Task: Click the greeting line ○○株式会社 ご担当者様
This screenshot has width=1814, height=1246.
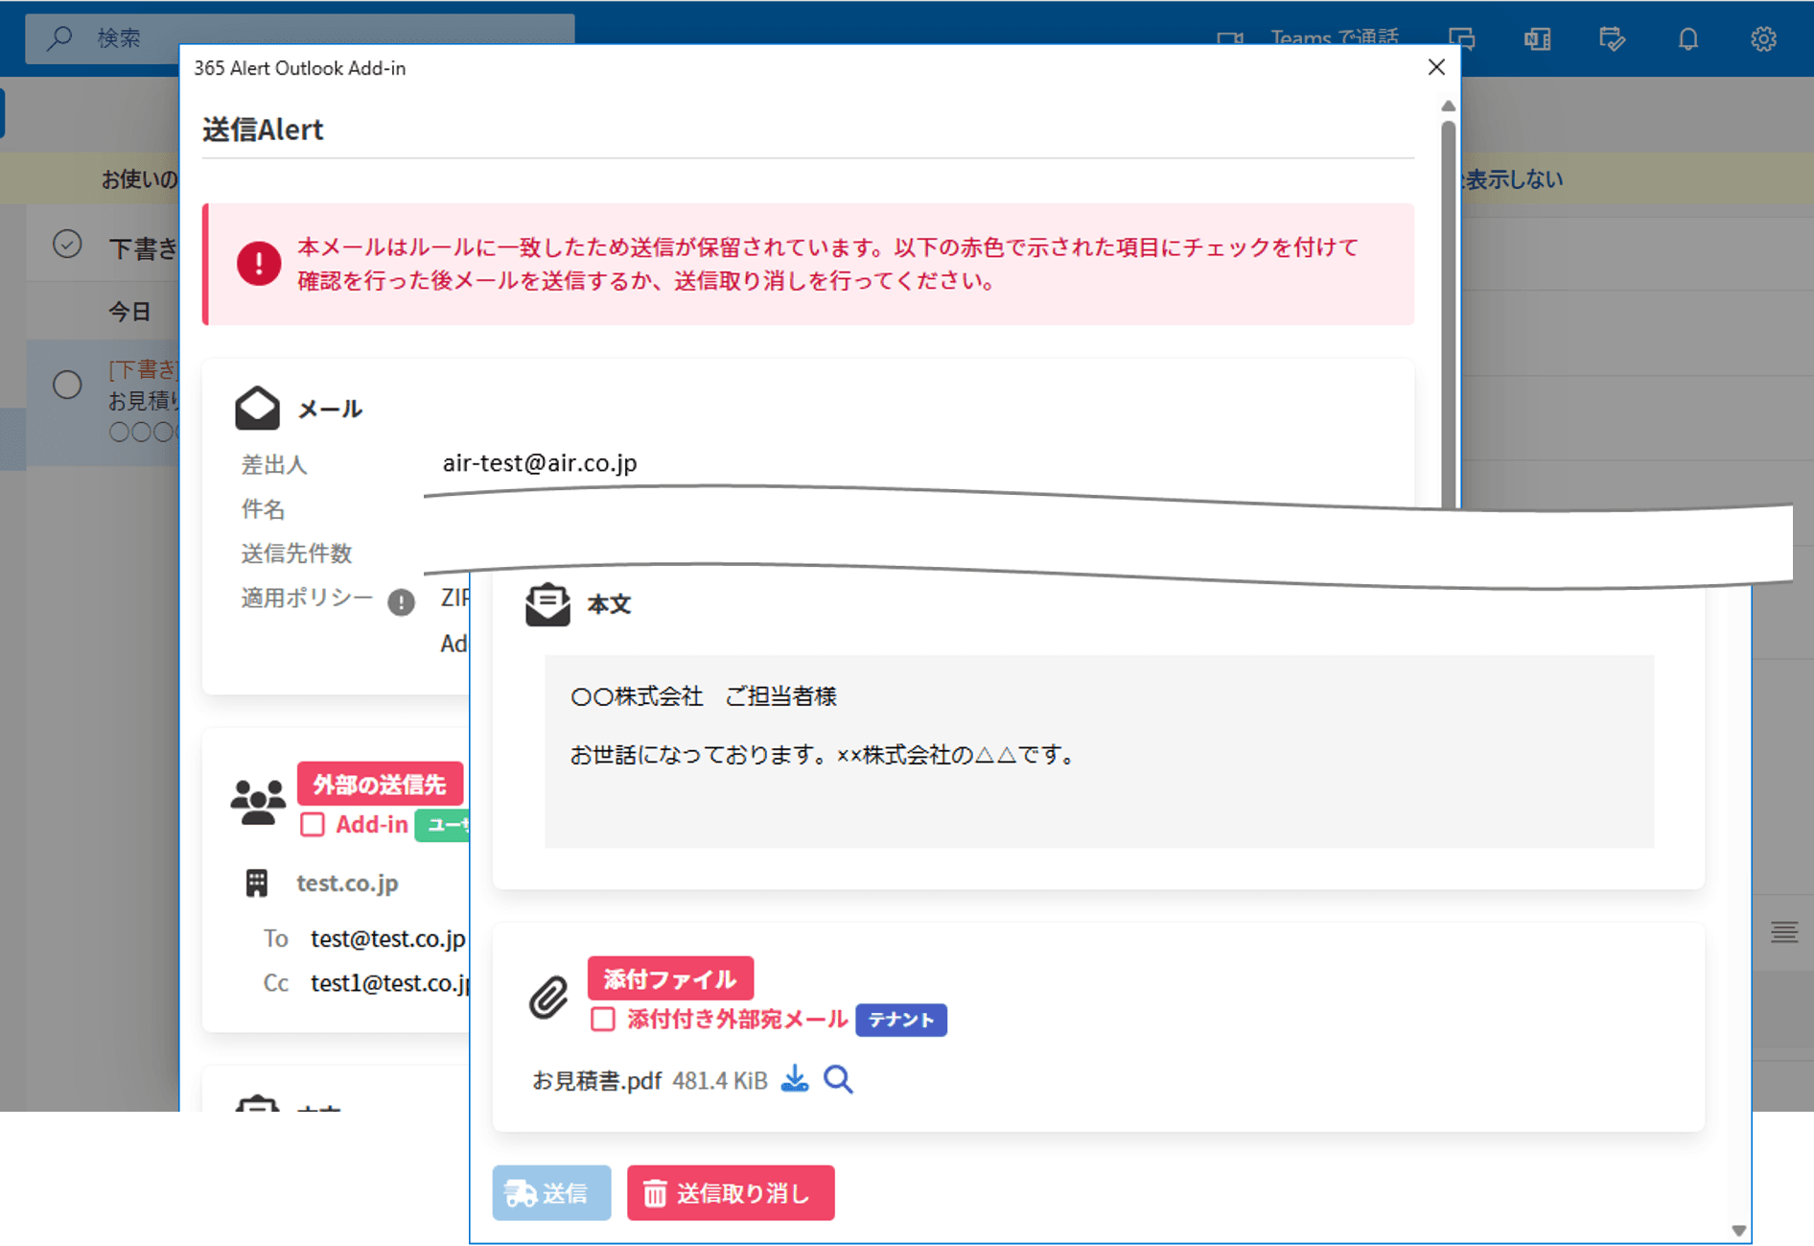Action: (704, 696)
